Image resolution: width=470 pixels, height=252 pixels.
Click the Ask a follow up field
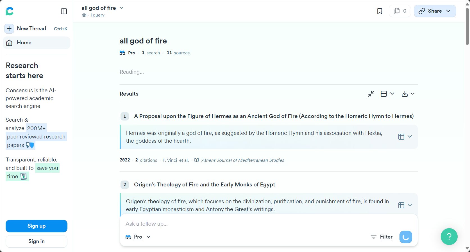(x=253, y=224)
